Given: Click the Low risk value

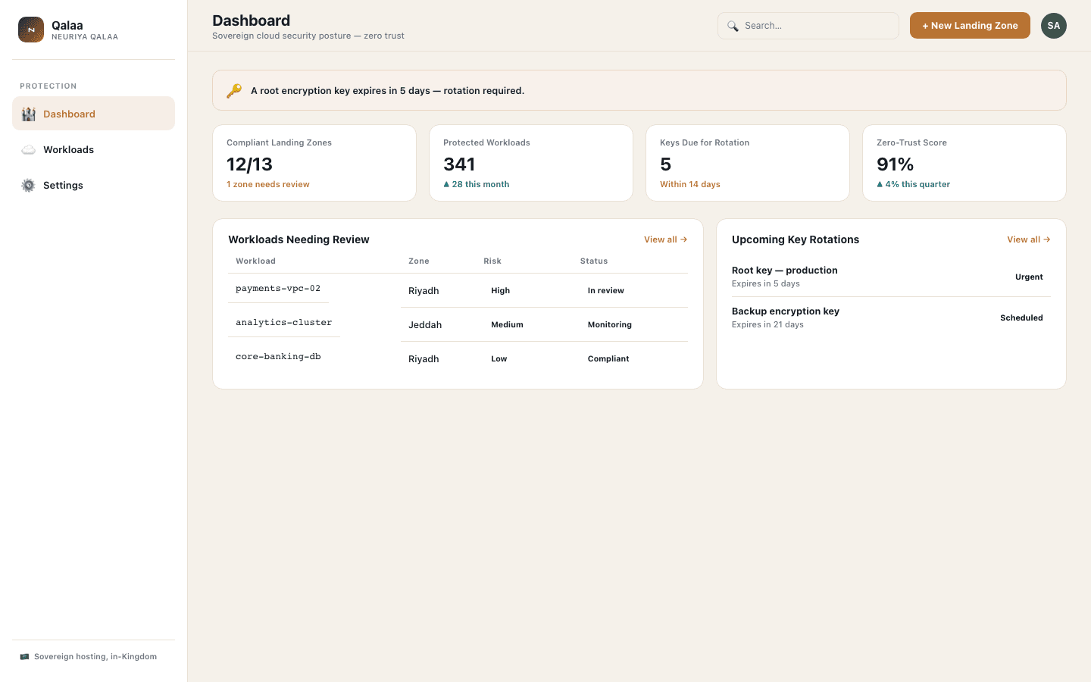Looking at the screenshot, I should (x=499, y=359).
